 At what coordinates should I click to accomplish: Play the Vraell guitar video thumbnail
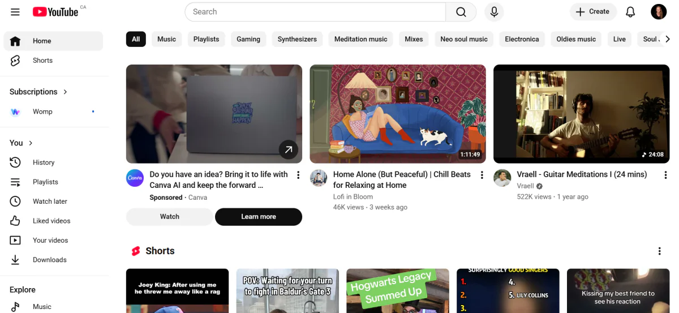(x=582, y=114)
